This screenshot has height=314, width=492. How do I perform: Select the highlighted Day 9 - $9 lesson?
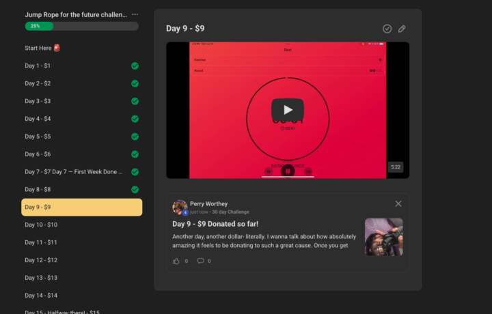pyautogui.click(x=81, y=207)
